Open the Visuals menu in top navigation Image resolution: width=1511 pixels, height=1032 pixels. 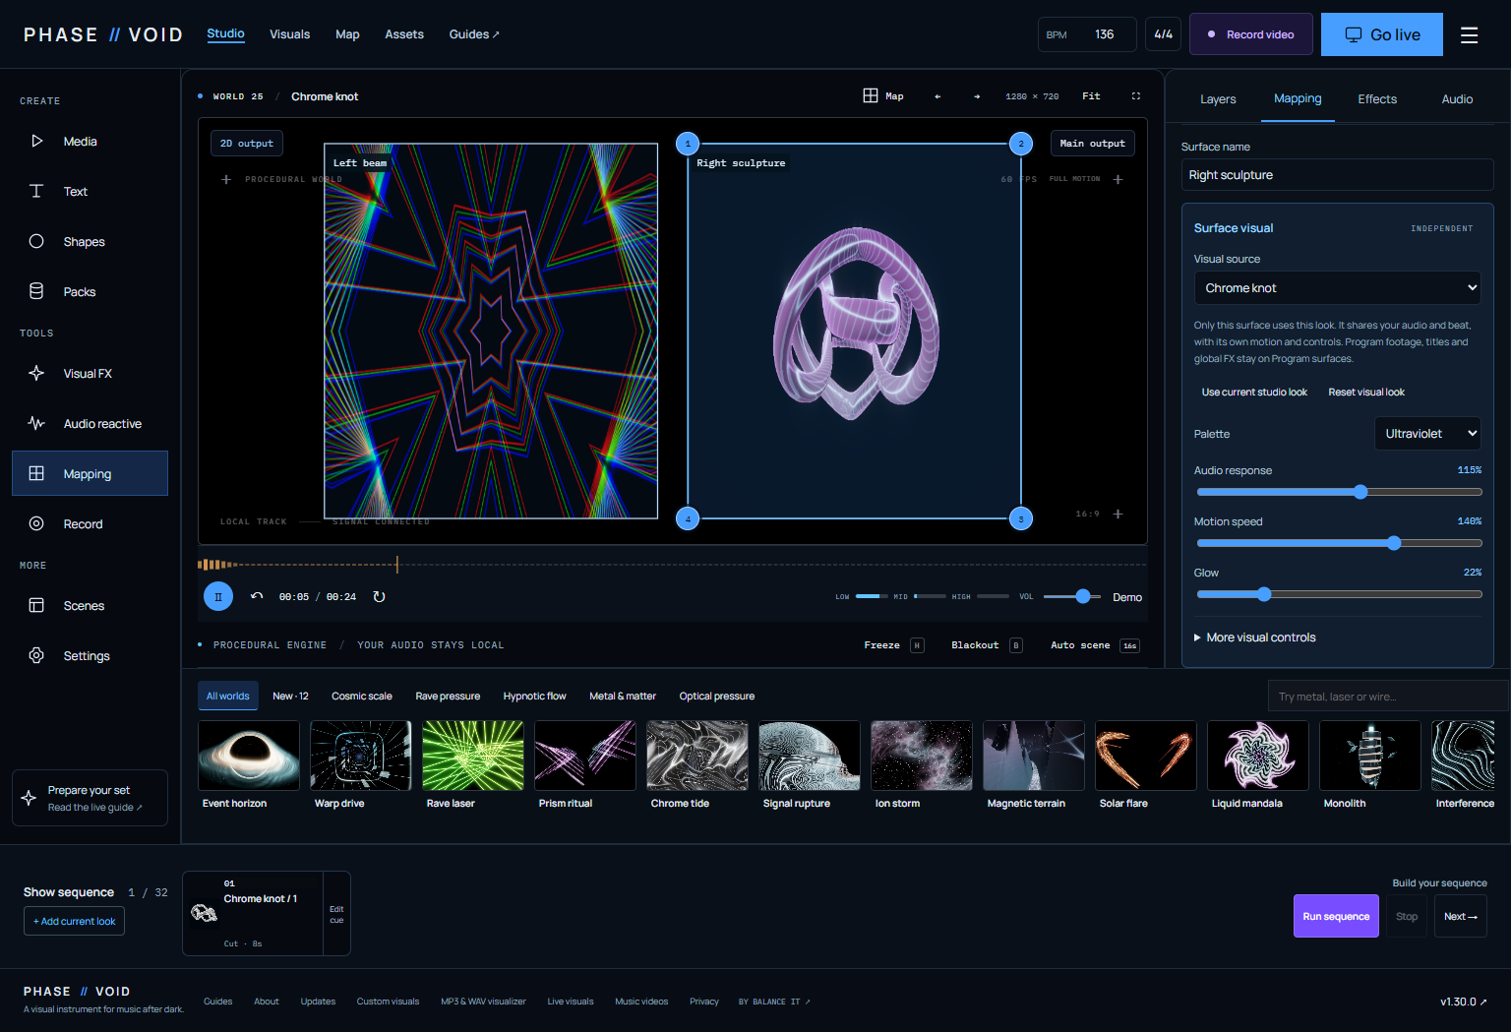pos(290,34)
